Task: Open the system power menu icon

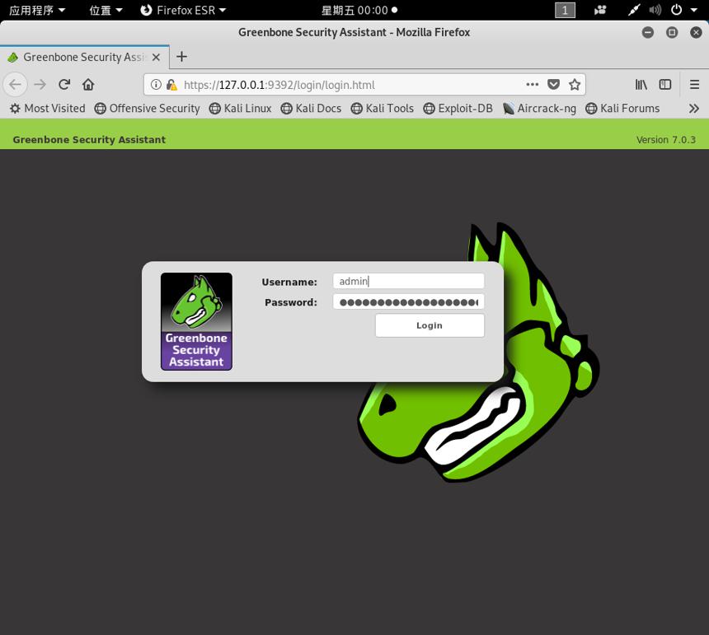Action: [676, 10]
